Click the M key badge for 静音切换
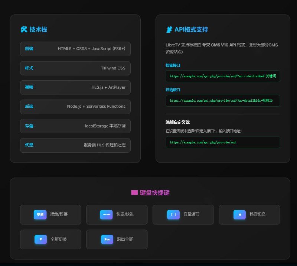This screenshot has height=266, width=297. pos(239,214)
